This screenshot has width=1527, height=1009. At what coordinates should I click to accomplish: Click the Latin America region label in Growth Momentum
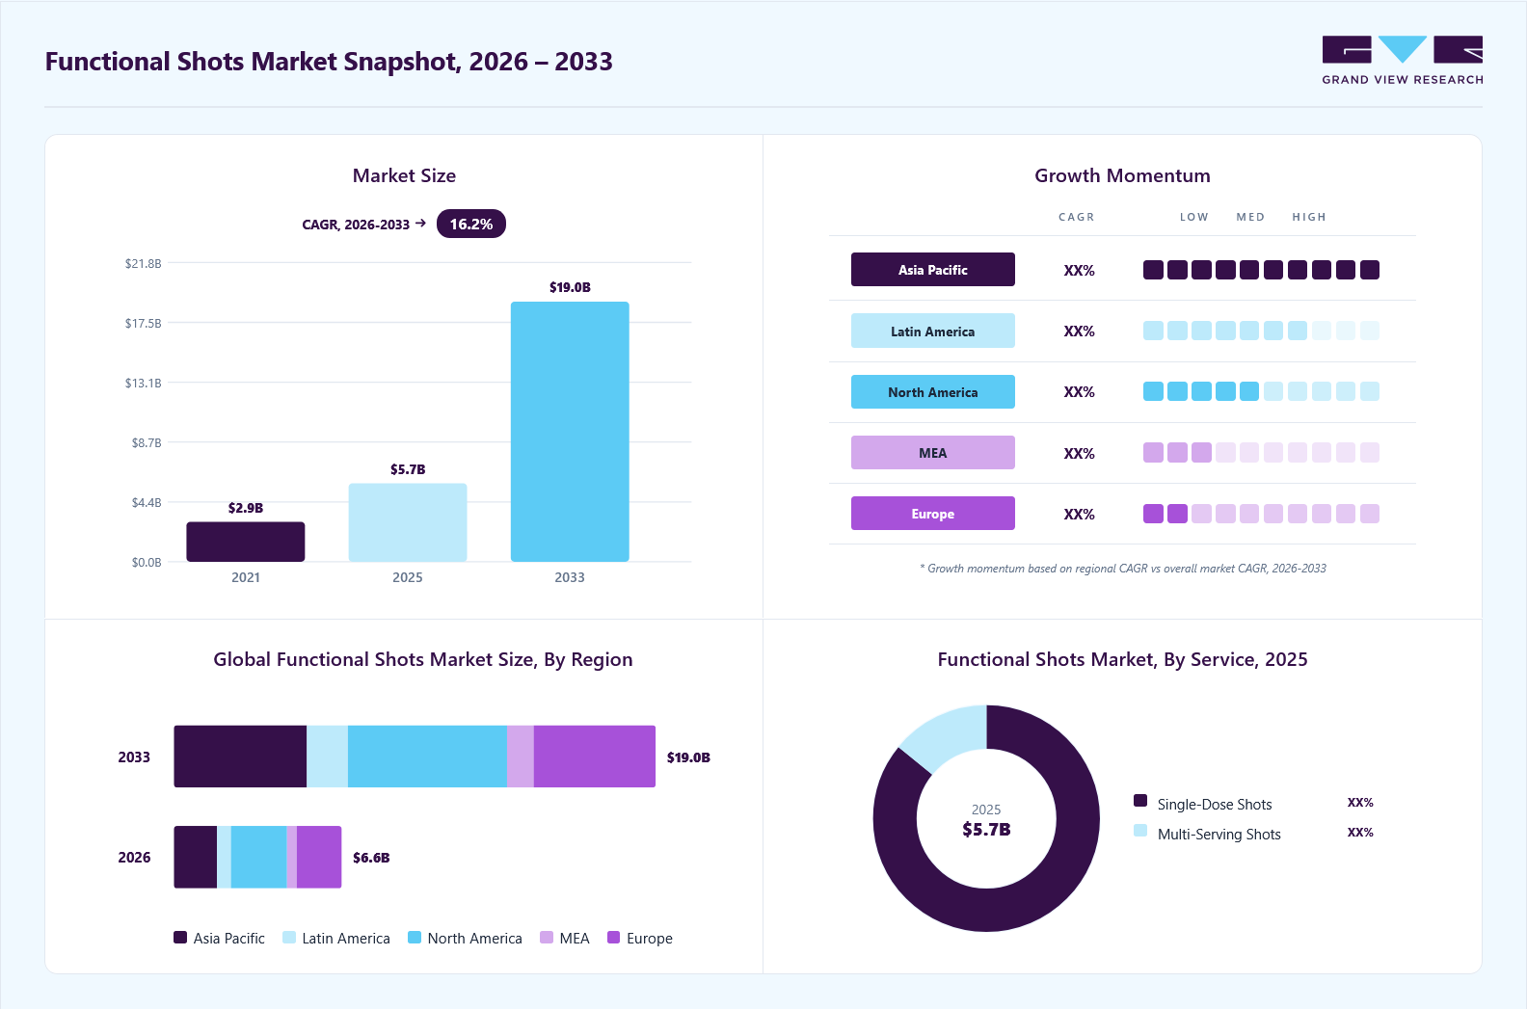click(x=933, y=331)
